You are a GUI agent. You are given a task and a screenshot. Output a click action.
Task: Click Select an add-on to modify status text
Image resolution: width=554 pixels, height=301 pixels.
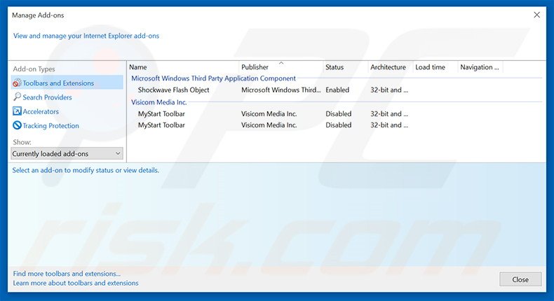click(x=86, y=170)
